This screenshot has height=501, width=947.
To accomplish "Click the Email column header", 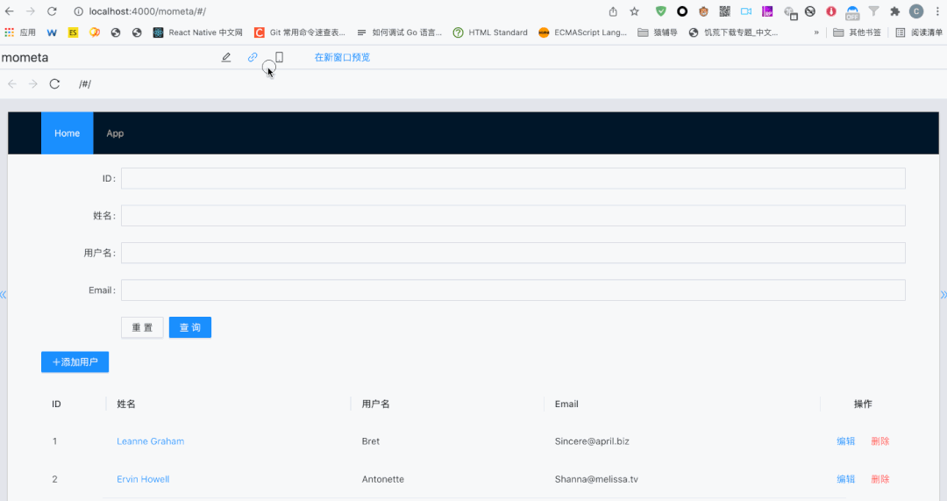I will click(566, 404).
